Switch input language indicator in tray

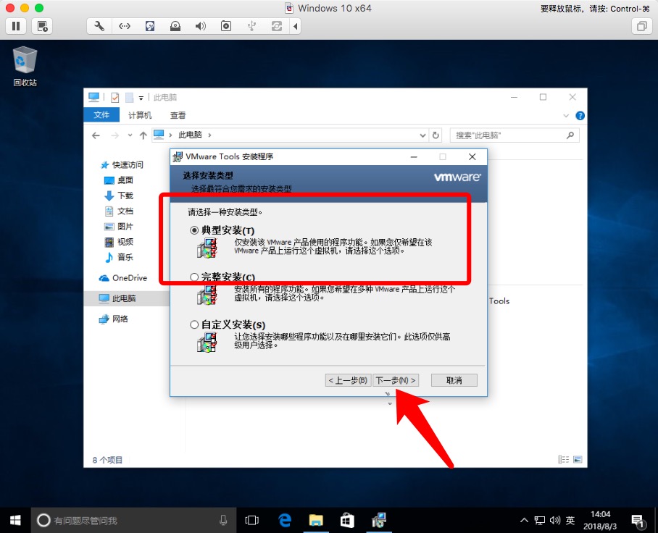570,521
